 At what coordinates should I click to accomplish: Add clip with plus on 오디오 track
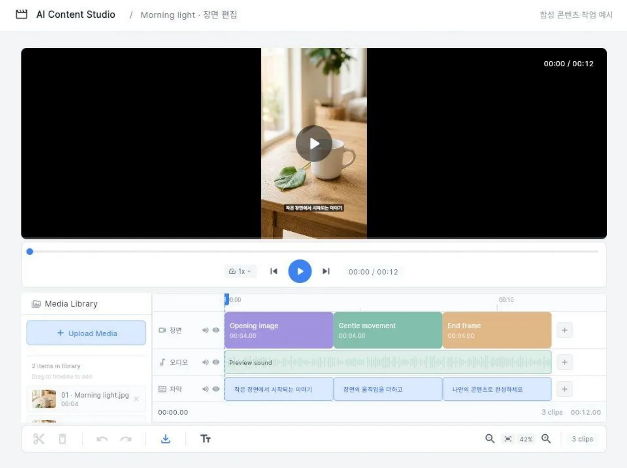pyautogui.click(x=565, y=362)
